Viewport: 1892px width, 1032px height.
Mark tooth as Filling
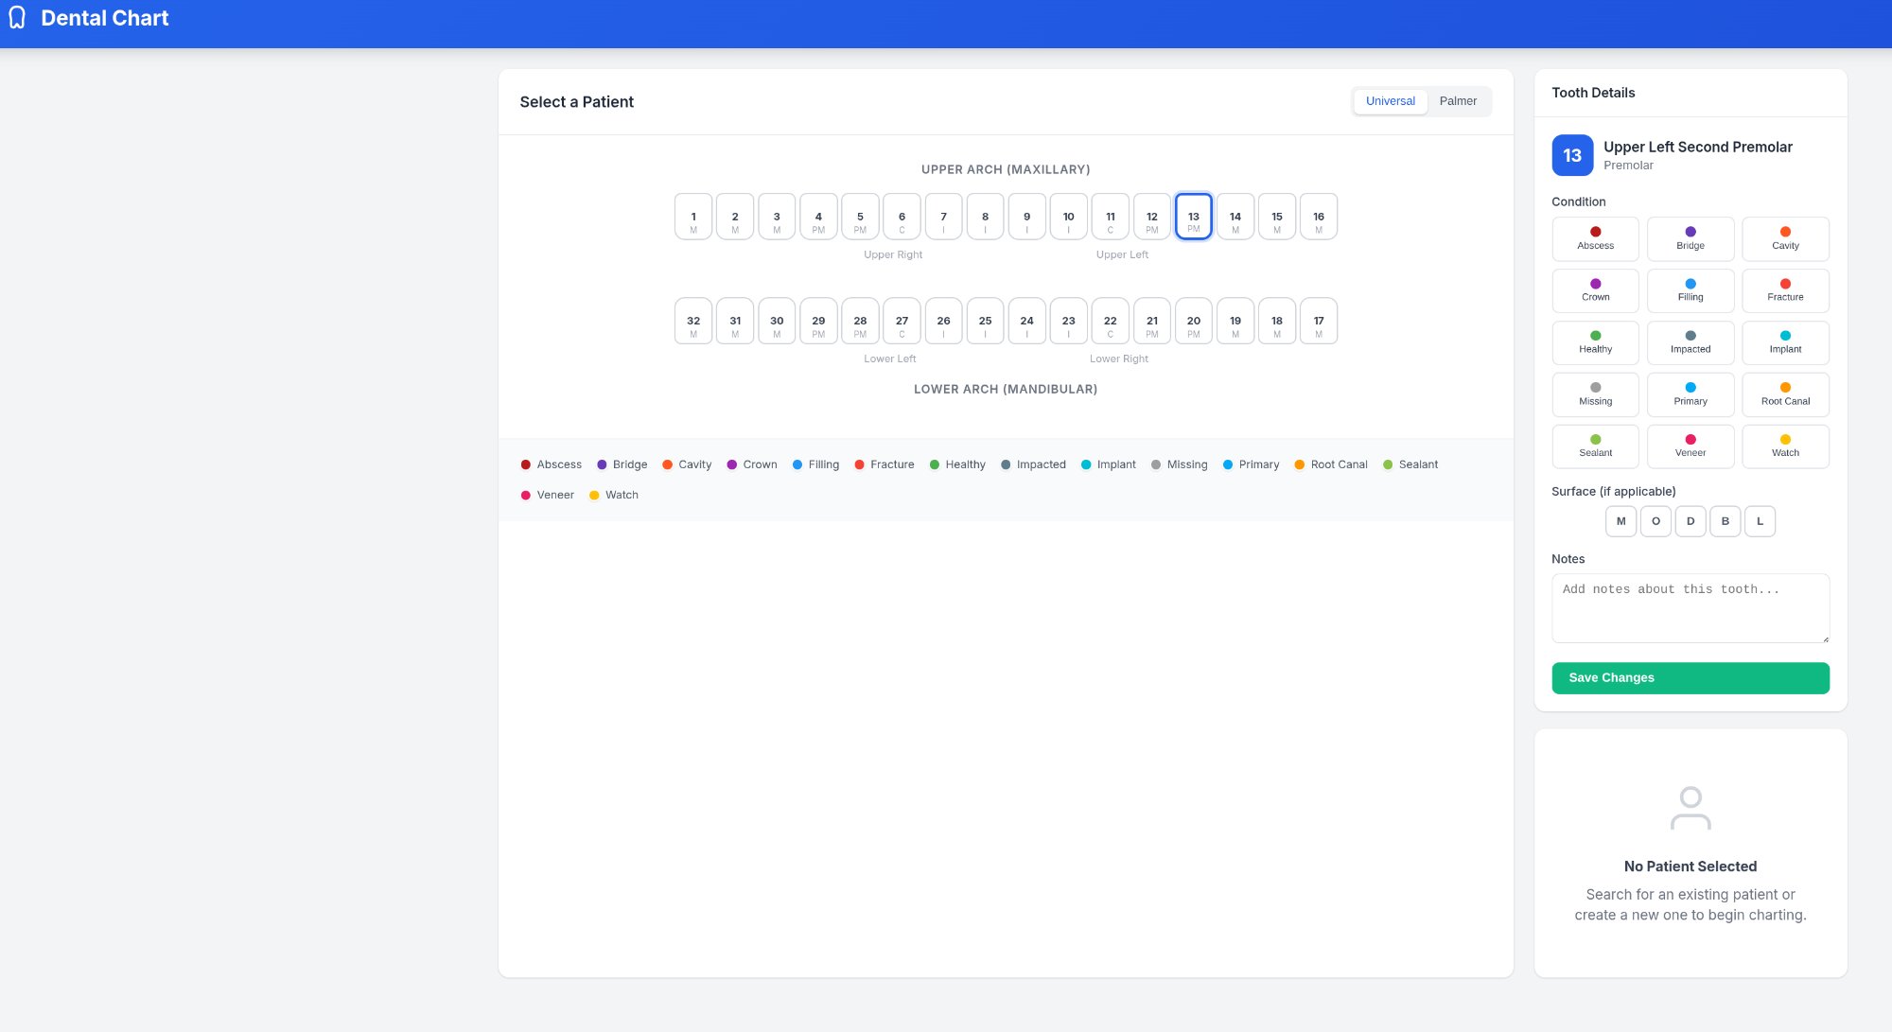[x=1690, y=290]
